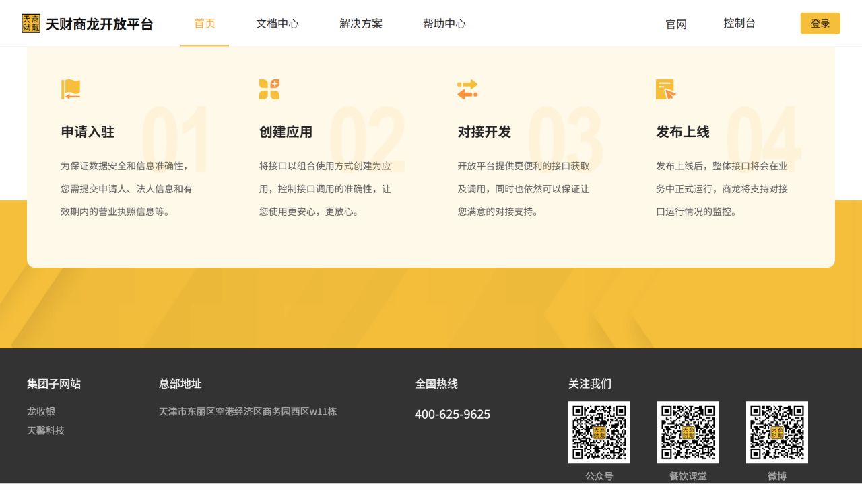
Task: Click the 微博 label under QR code
Action: 777,476
